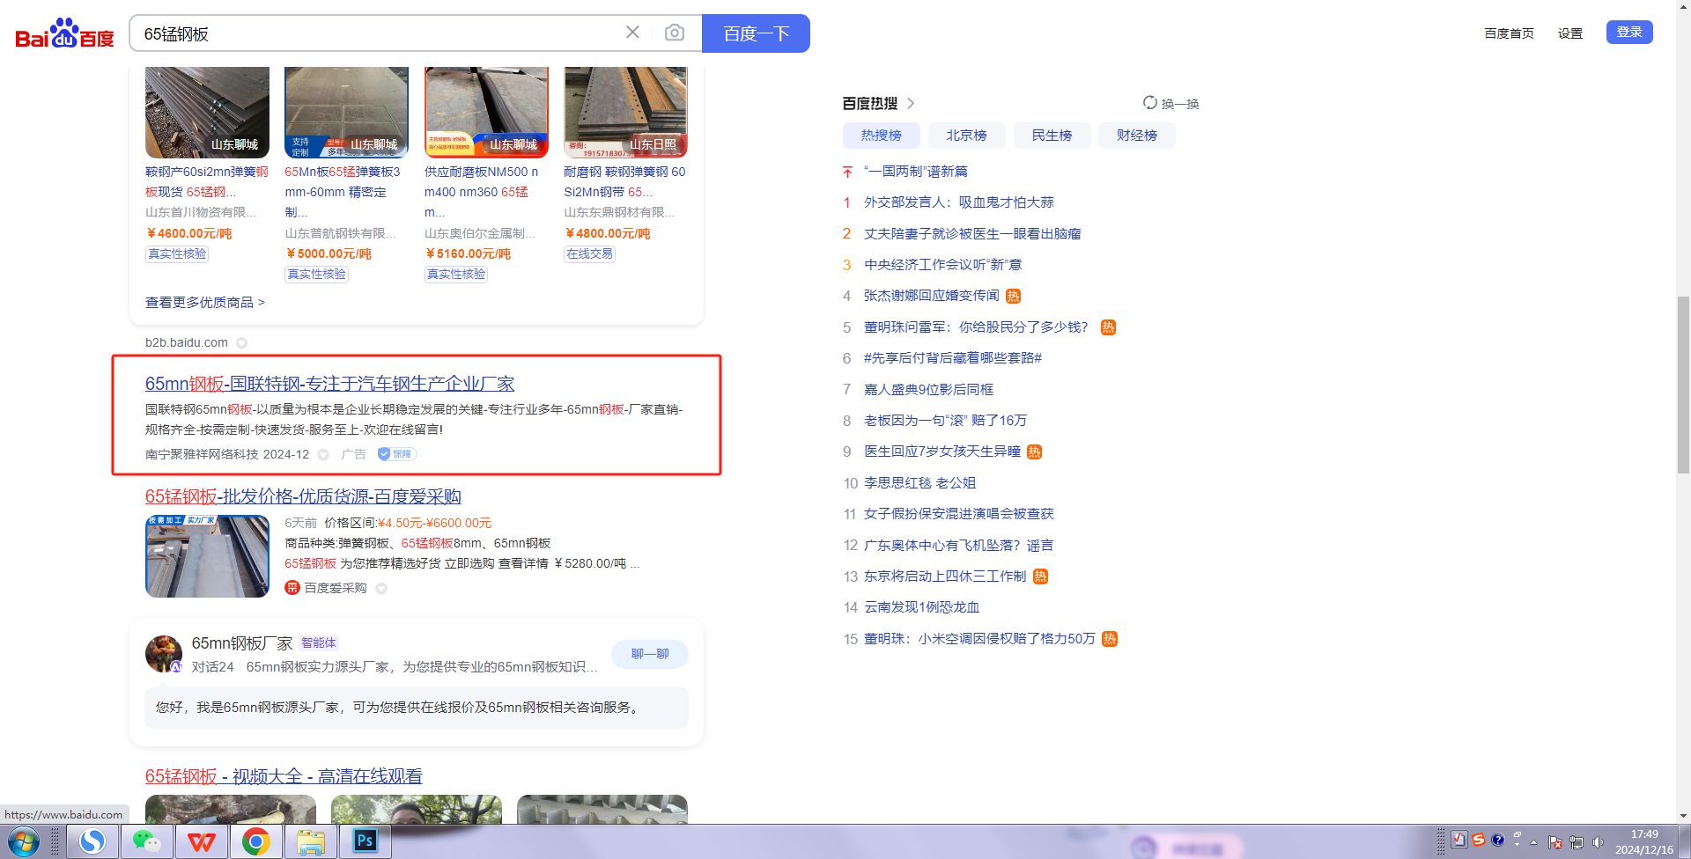This screenshot has width=1691, height=859.
Task: Switch to the 民生榜 tab
Action: 1052,136
